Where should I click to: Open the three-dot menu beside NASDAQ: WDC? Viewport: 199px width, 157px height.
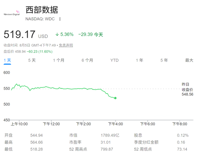pos(60,19)
